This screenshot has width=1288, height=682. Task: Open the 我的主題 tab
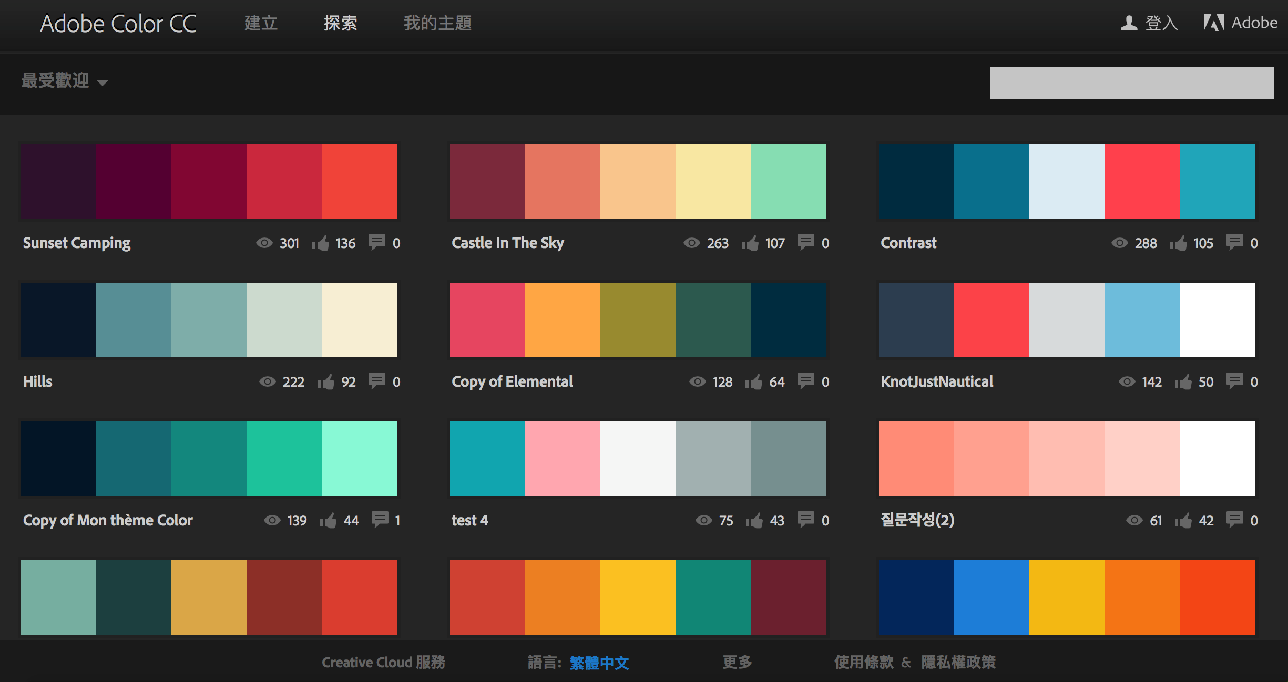[437, 23]
